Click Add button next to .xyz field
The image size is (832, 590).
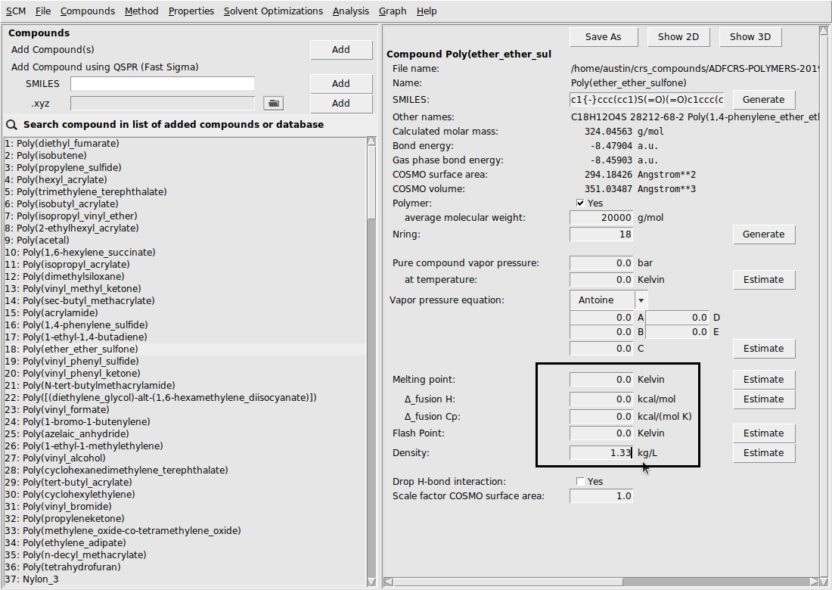(x=340, y=104)
